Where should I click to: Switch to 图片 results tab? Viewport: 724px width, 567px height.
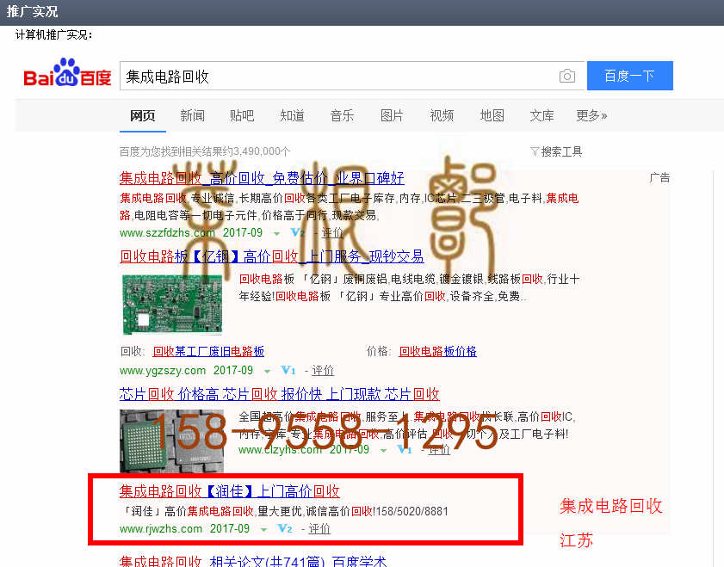(x=392, y=115)
